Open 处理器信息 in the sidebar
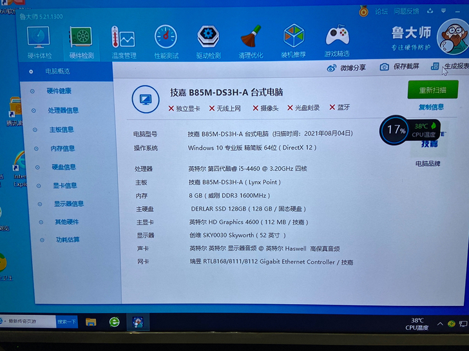 coord(63,110)
